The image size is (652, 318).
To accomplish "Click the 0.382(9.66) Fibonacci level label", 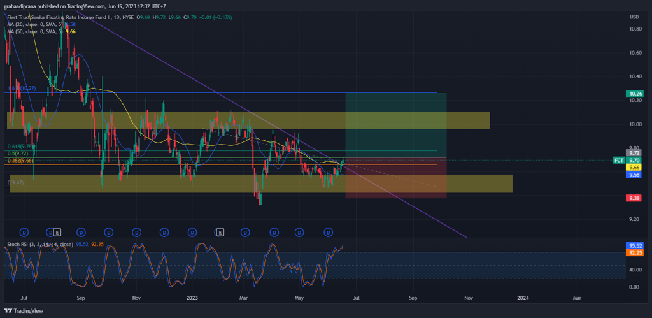I will [x=20, y=160].
